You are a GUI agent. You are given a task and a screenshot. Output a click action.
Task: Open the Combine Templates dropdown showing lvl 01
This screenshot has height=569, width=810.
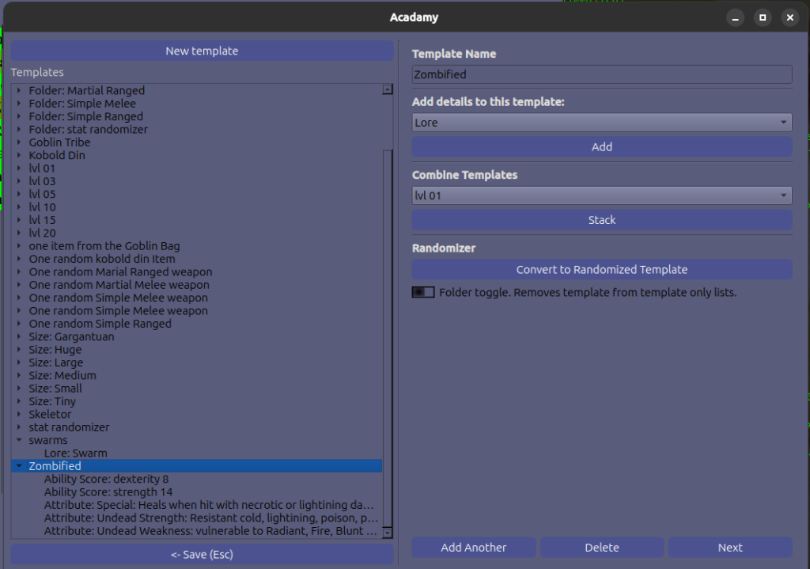pos(601,195)
